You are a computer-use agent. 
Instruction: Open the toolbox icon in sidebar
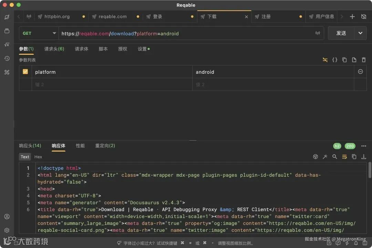pyautogui.click(x=7, y=72)
